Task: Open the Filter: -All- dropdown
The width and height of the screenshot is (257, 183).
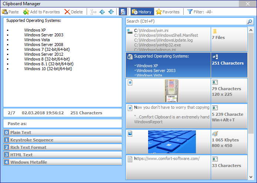Action: pyautogui.click(x=200, y=12)
